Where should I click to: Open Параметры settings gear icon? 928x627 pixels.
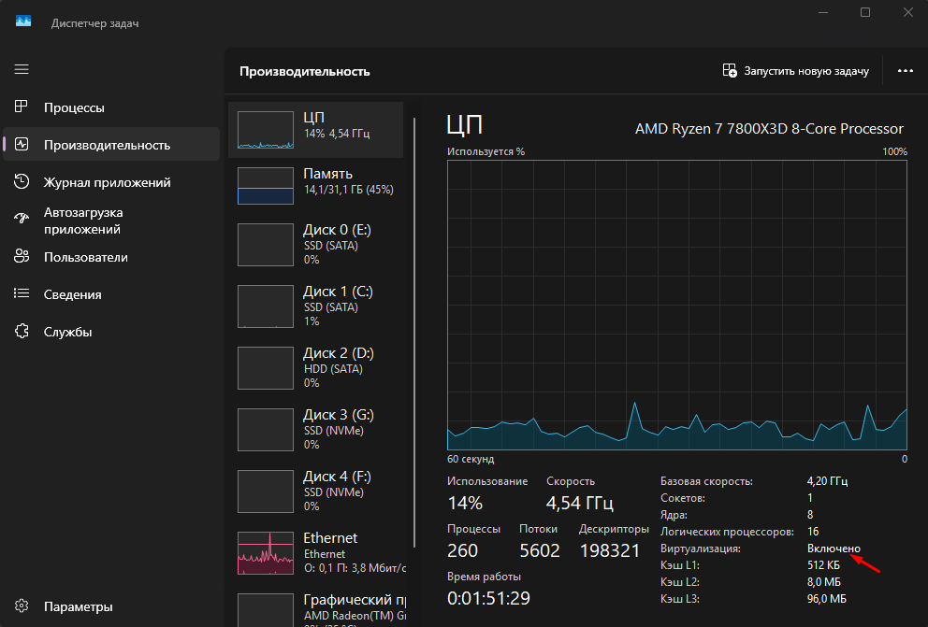point(22,606)
